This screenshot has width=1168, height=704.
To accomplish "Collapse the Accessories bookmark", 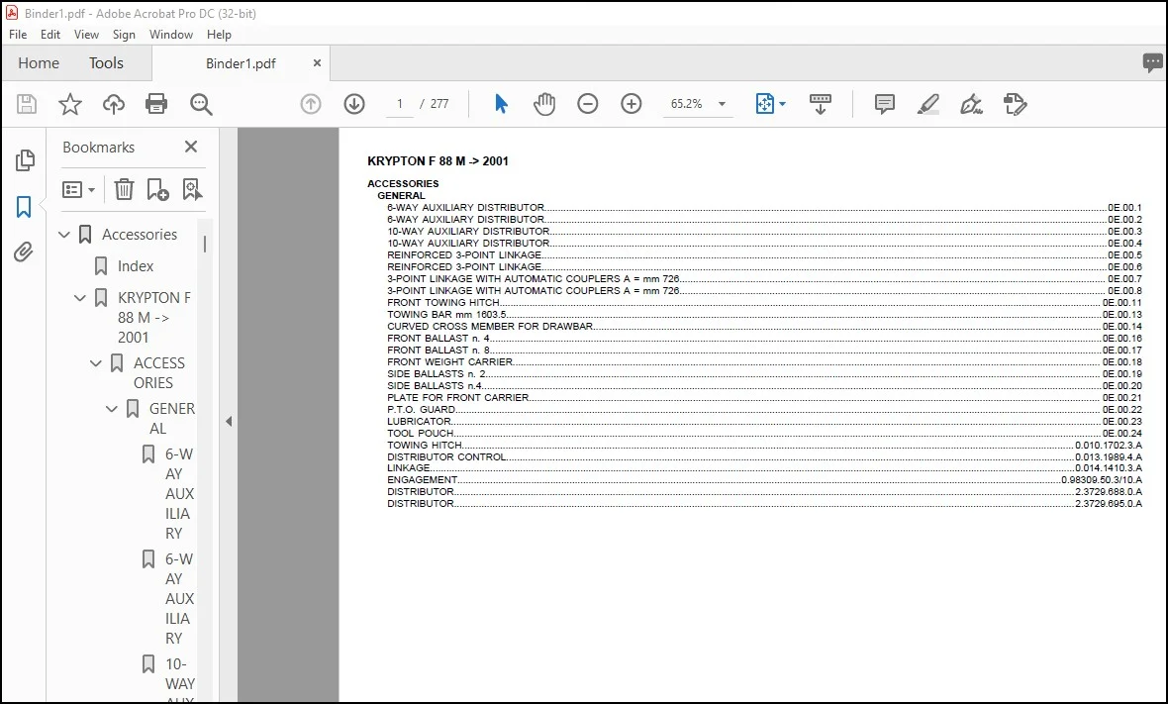I will coord(64,235).
